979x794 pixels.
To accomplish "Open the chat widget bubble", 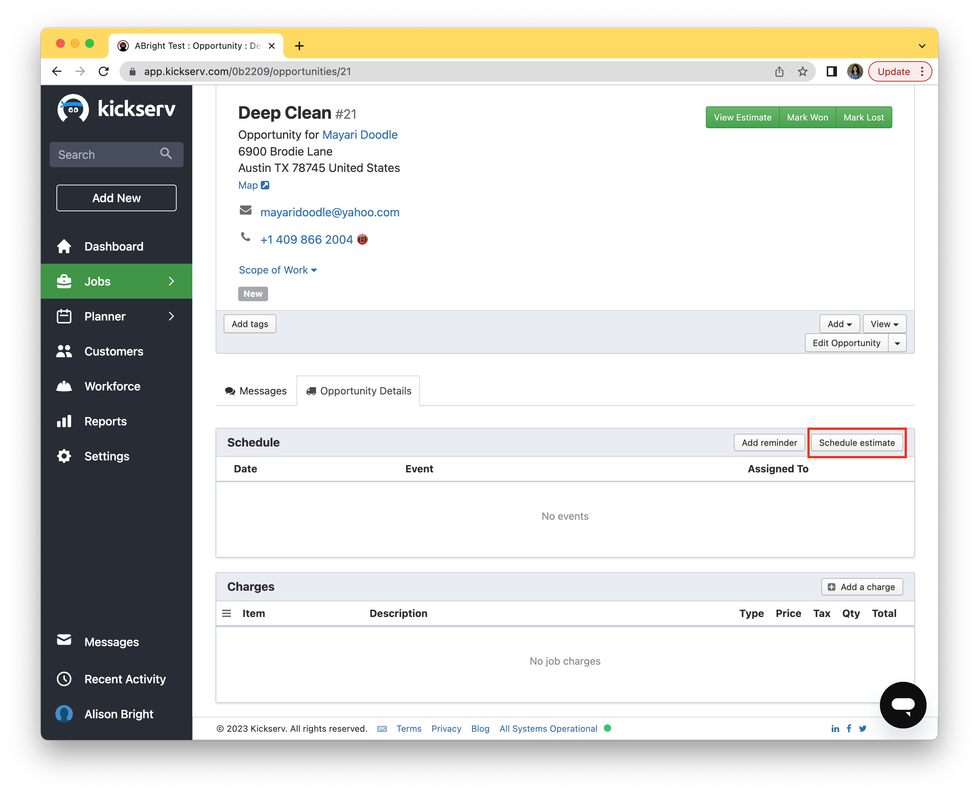I will [903, 705].
